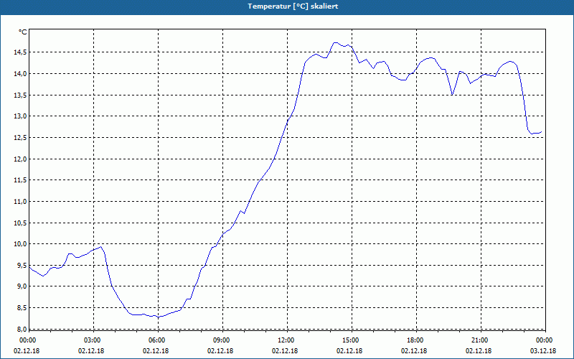Click the 15:00 time label
Image resolution: width=574 pixels, height=359 pixels.
(352, 340)
